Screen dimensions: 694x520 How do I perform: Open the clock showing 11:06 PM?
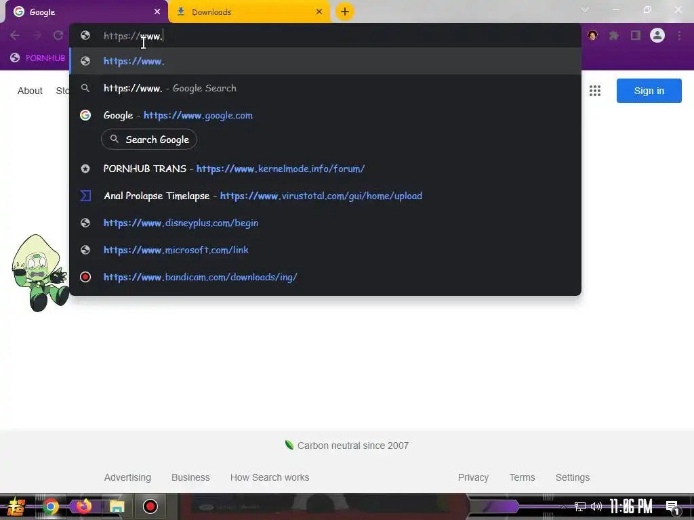click(631, 506)
